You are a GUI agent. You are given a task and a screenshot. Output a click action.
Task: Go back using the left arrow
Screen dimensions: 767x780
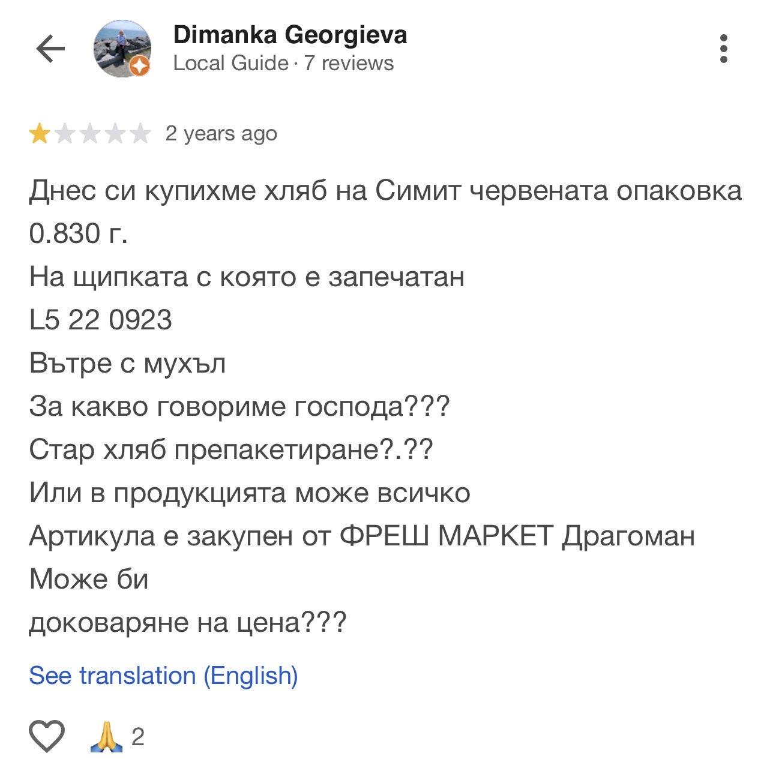(x=50, y=49)
